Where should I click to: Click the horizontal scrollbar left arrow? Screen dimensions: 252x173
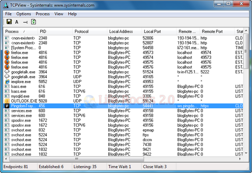(6, 159)
